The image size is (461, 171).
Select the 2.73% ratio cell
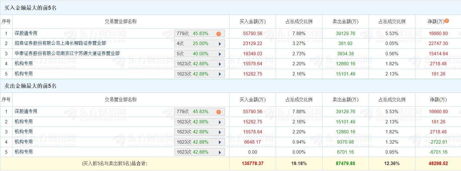299,54
